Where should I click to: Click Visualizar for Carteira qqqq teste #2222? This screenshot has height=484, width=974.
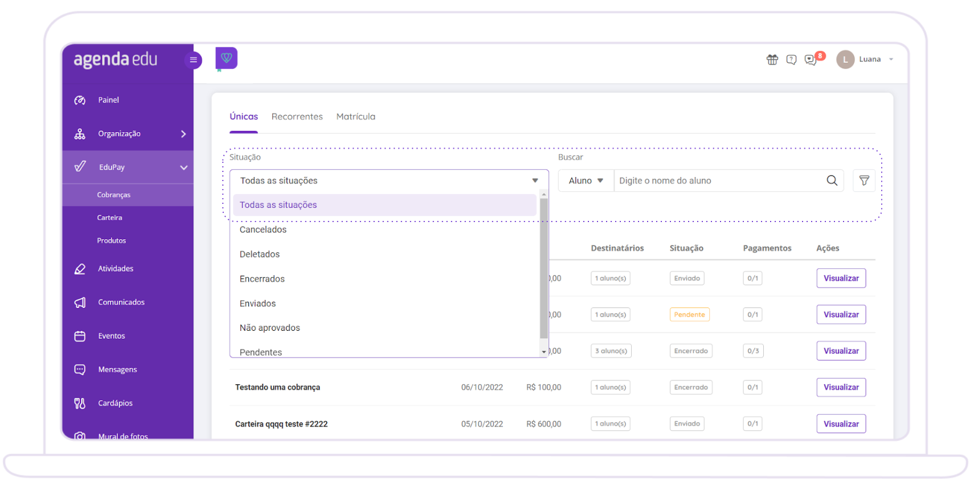[x=841, y=424]
